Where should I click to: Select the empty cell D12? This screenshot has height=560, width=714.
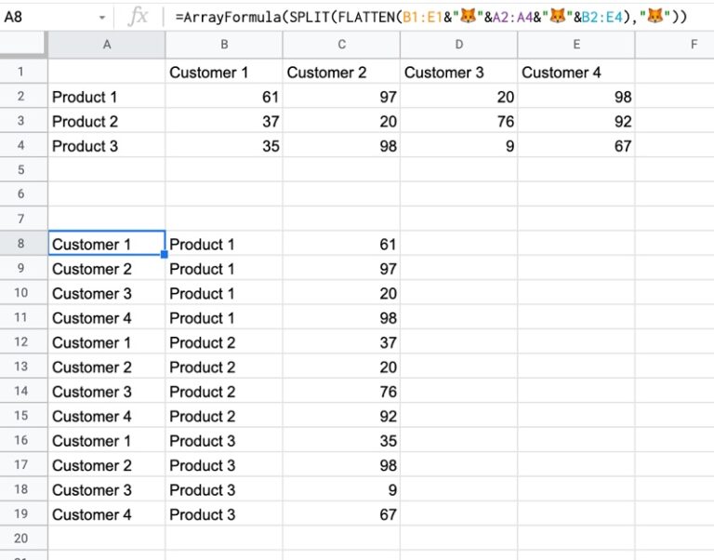click(x=458, y=342)
